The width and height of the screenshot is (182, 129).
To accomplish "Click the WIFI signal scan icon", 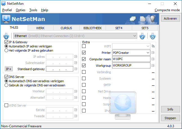I will [153, 46].
